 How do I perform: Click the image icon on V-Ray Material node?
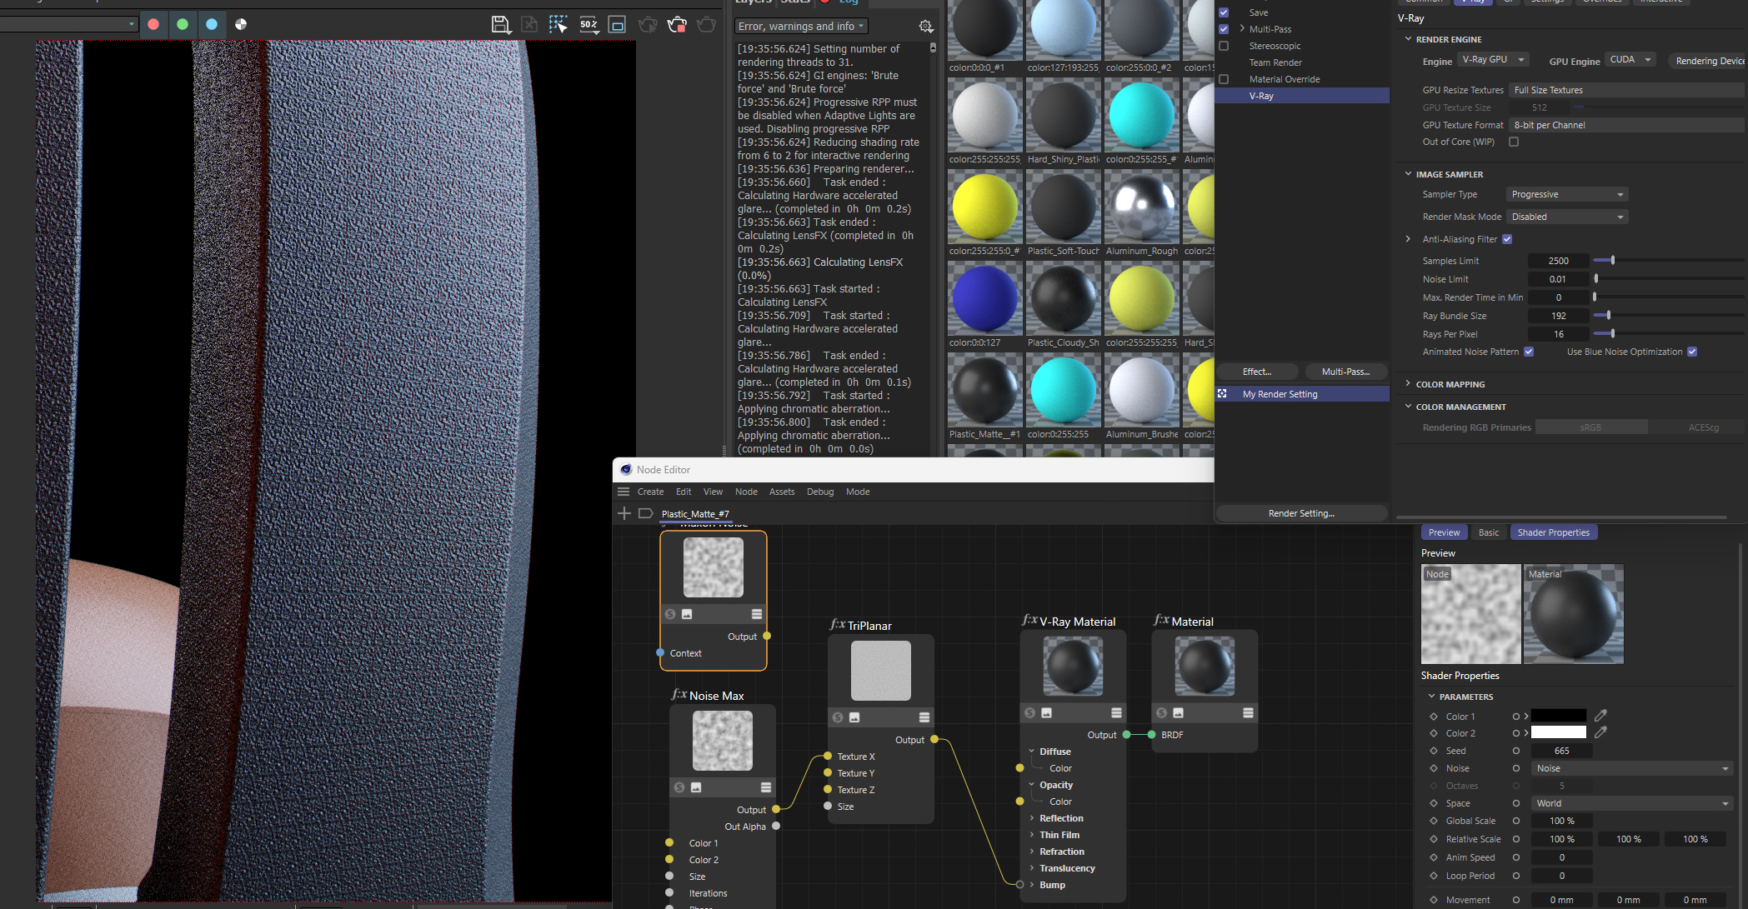pyautogui.click(x=1046, y=712)
